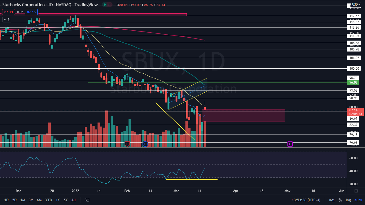Click the 117.57 price level label
Screen dimensions: 365x205
coord(354,16)
